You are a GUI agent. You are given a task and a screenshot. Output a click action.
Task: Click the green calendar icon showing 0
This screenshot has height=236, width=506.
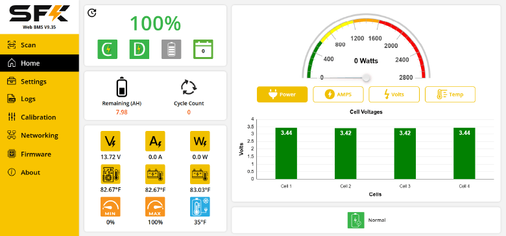point(203,49)
